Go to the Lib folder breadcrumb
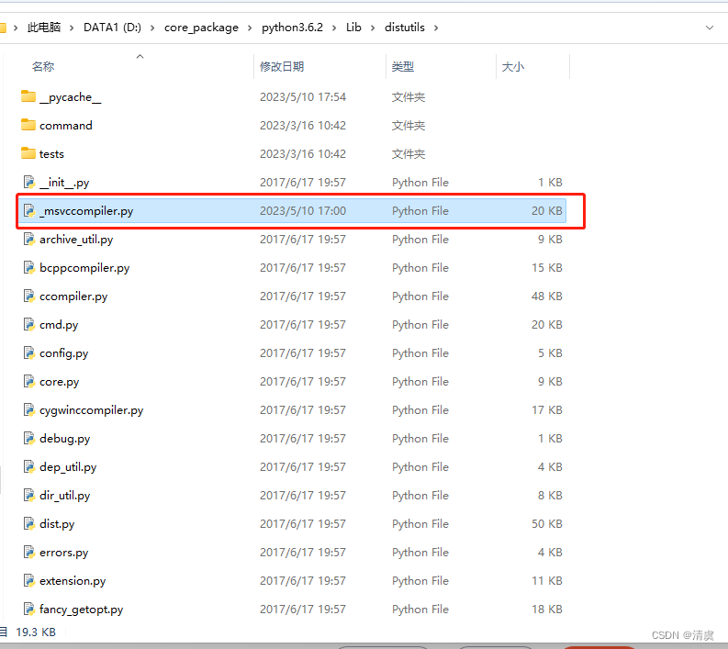This screenshot has width=728, height=649. click(x=353, y=28)
